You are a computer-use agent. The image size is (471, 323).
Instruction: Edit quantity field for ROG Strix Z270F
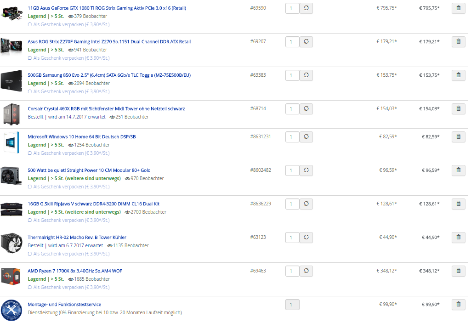tap(292, 42)
